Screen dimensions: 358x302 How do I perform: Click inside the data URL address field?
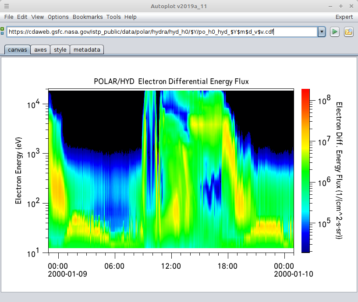click(x=162, y=32)
